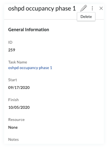Screen dimensions: 108x148
Task: Select the ID value 259
Action: 12,50
